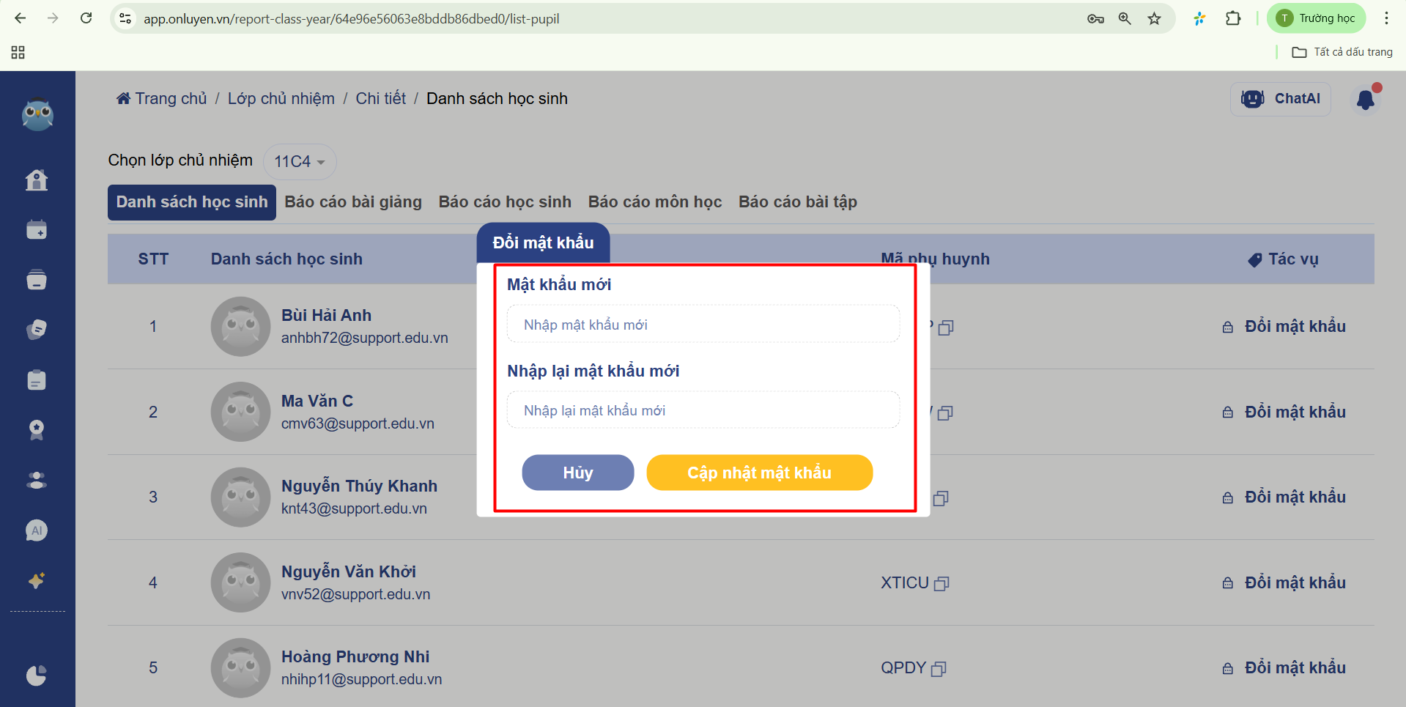Open the Trường học browser profile menu
Viewport: 1406px width, 707px height.
(1316, 18)
